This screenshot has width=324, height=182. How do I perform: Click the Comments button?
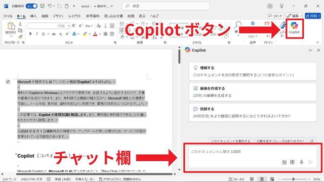pos(275,16)
